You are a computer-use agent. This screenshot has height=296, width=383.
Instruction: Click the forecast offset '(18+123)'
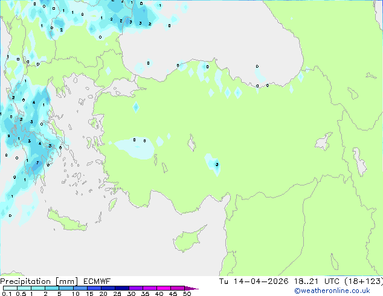[x=364, y=282]
